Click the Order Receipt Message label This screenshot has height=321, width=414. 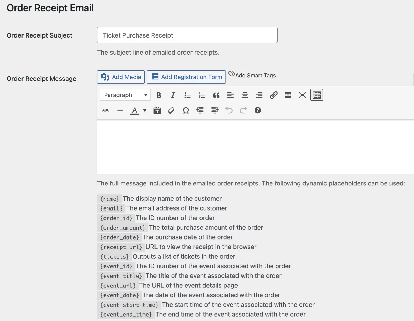41,79
